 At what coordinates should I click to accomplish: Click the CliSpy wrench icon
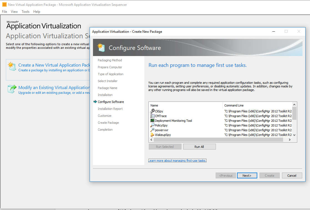pyautogui.click(x=152, y=111)
